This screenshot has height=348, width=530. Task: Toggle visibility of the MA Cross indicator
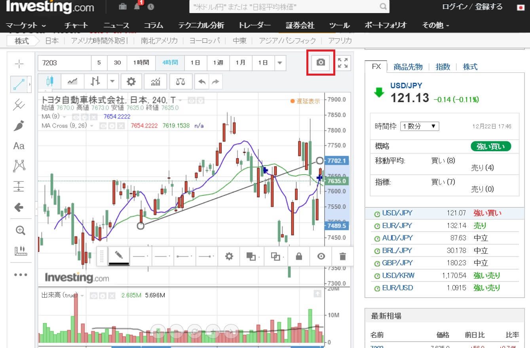[x=103, y=126]
